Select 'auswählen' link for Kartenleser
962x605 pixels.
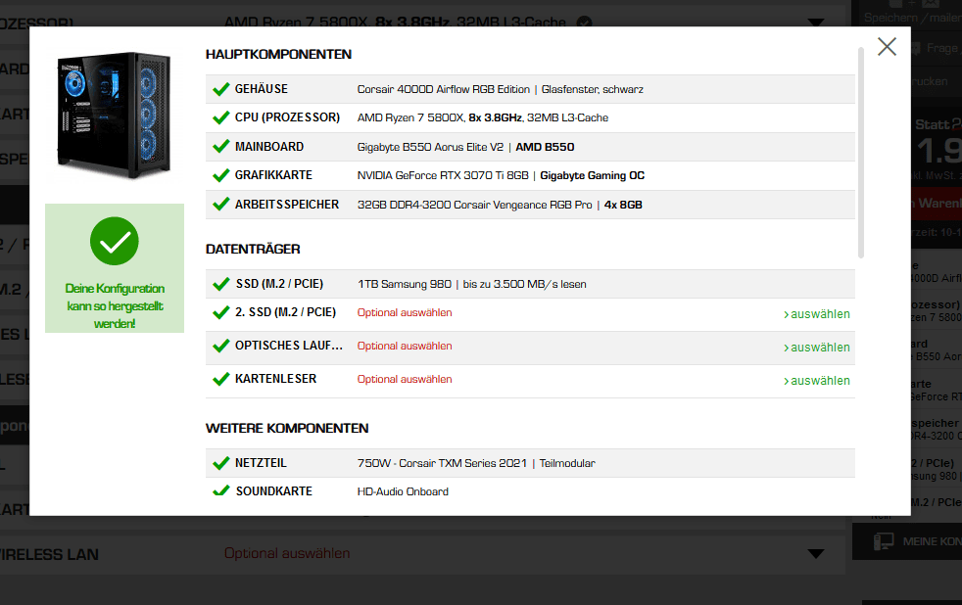[x=817, y=380]
